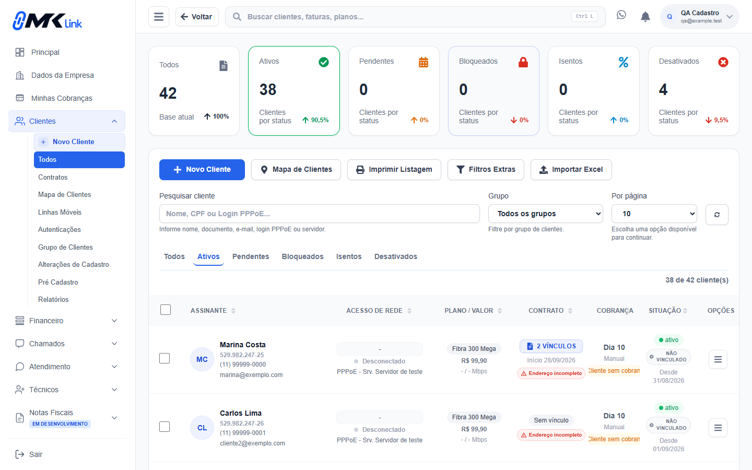
Task: Open the Todos os grupos dropdown
Action: tap(546, 214)
